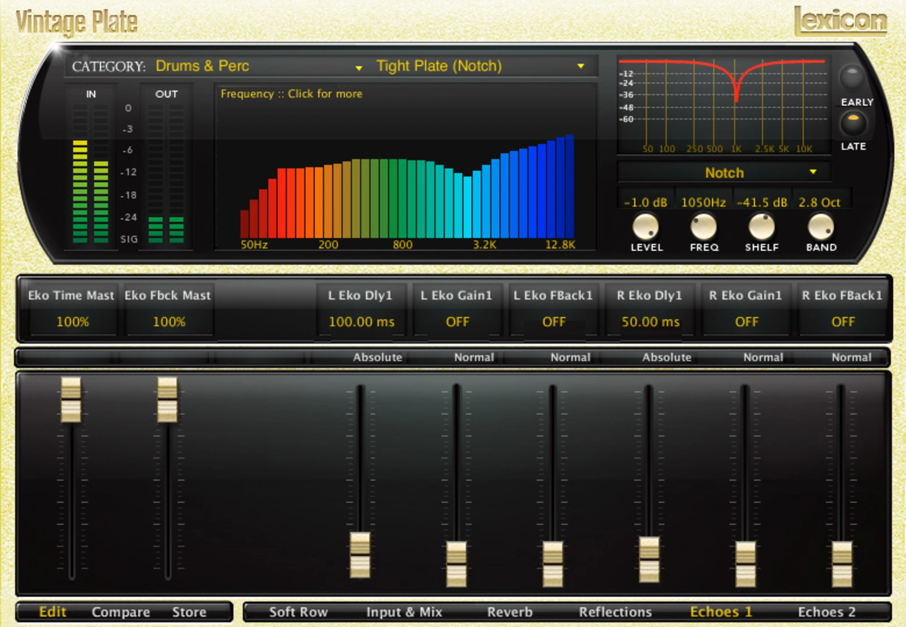The height and width of the screenshot is (627, 906).
Task: Click the FREQ knob
Action: click(x=703, y=226)
